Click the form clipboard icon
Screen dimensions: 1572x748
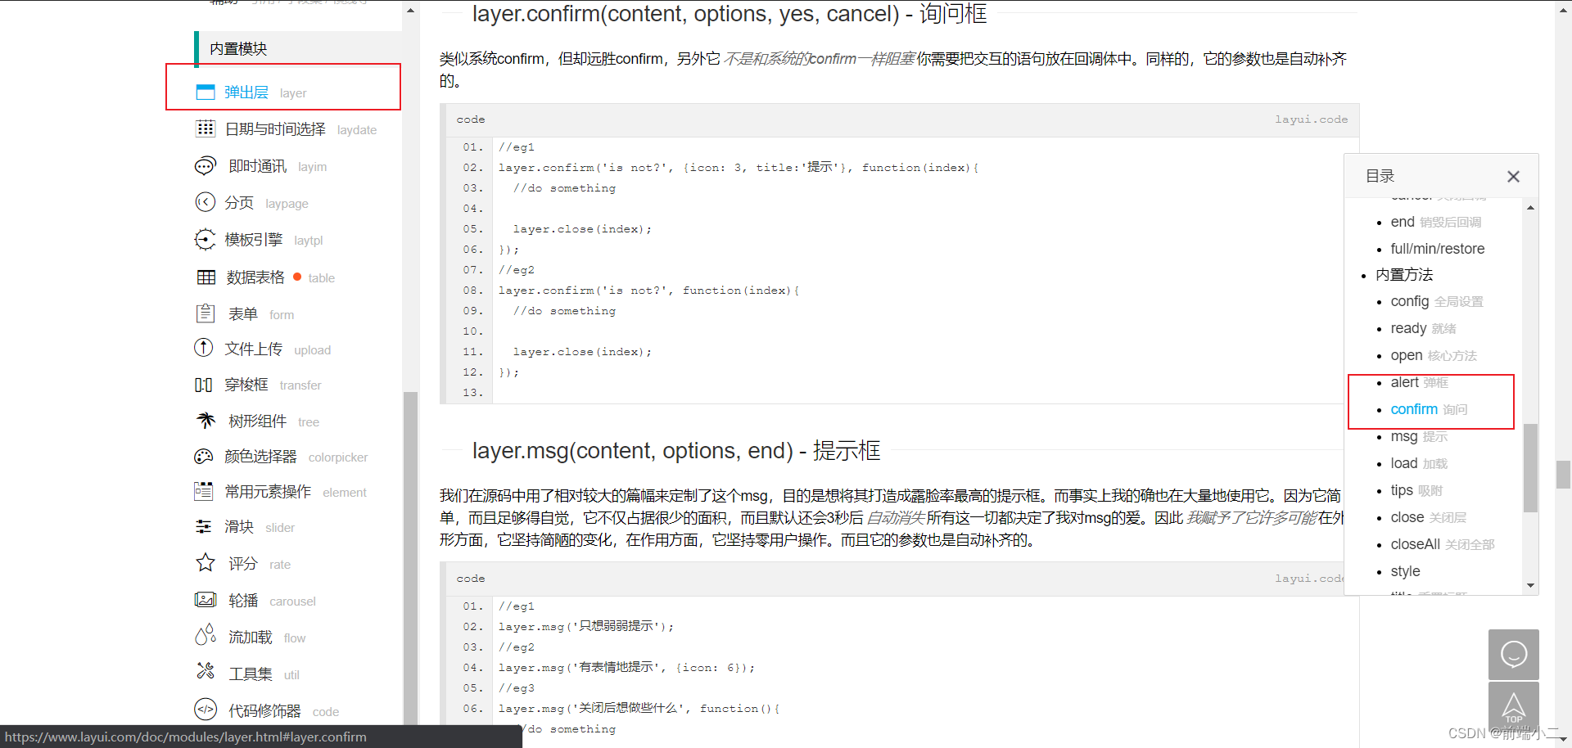[206, 313]
